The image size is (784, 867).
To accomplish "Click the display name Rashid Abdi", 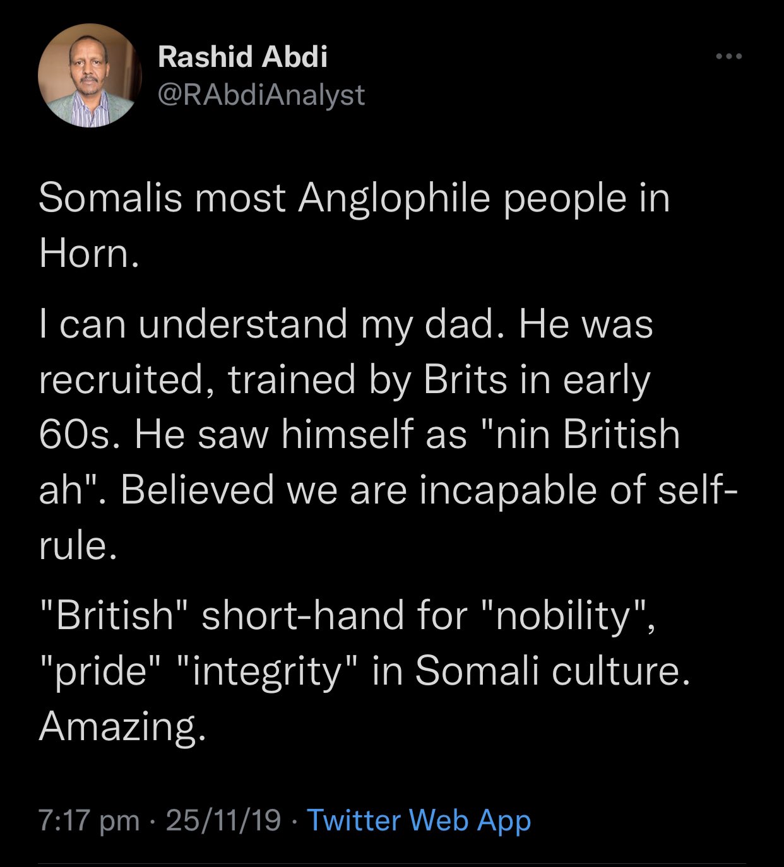I will pyautogui.click(x=243, y=57).
